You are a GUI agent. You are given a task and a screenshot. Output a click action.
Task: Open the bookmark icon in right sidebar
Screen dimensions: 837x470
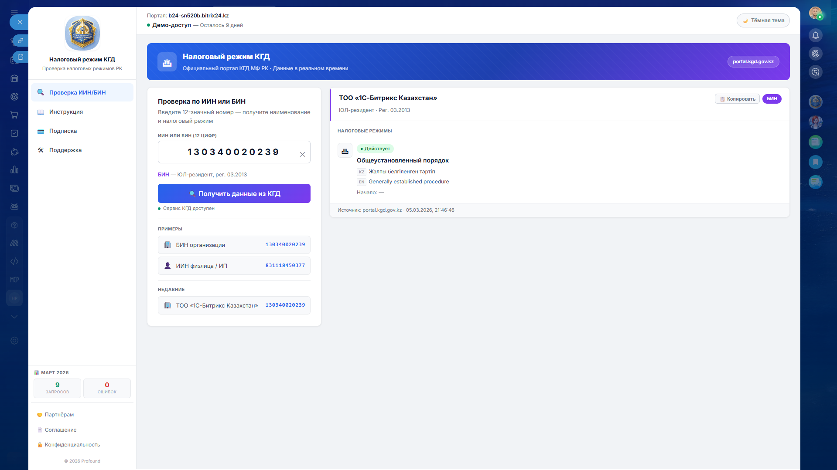(x=815, y=162)
